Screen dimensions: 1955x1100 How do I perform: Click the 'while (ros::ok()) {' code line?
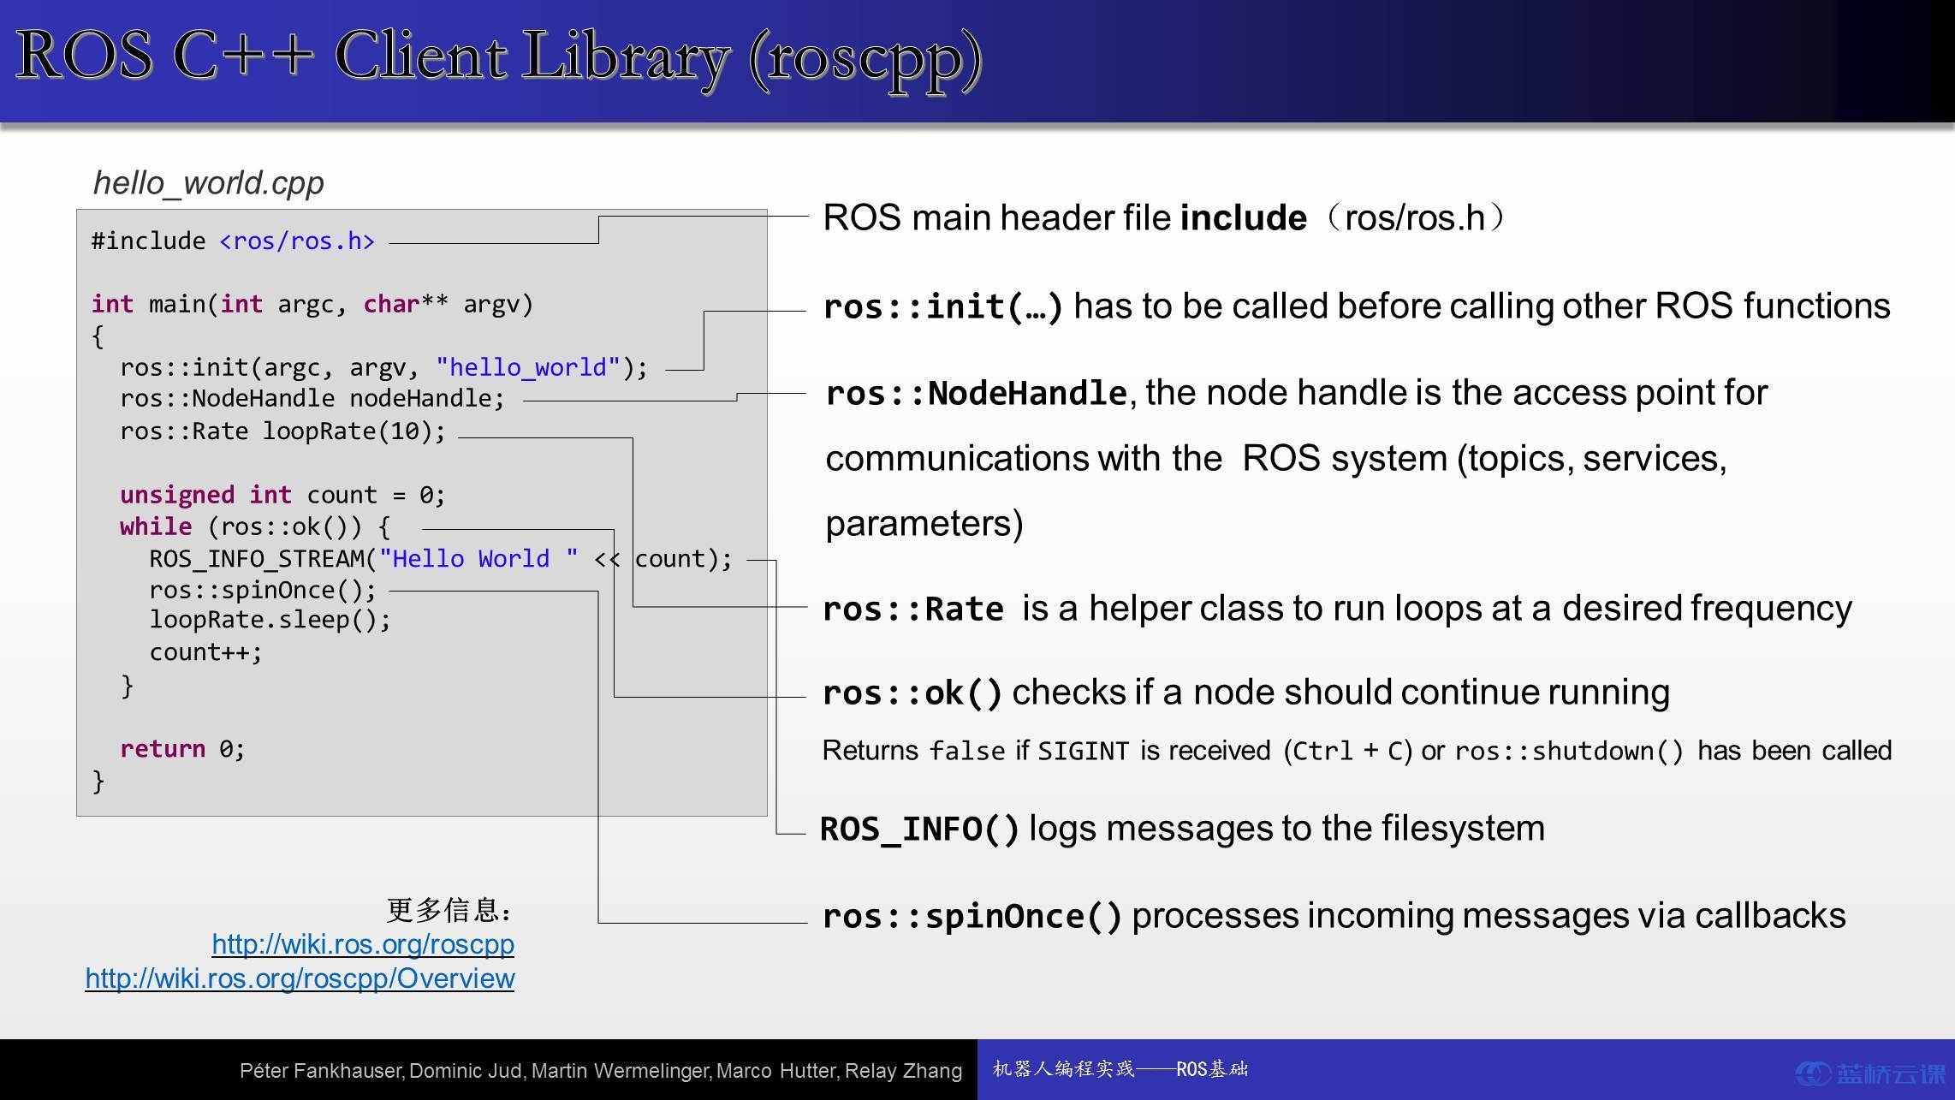[255, 526]
